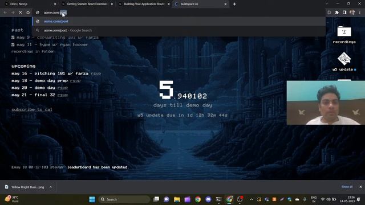365x205 pixels.
Task: Toggle the may 9 copywriting 101 checkbox
Action: (13, 37)
